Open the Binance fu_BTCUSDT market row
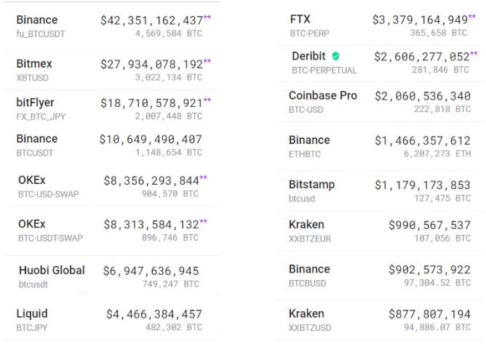 (112, 26)
